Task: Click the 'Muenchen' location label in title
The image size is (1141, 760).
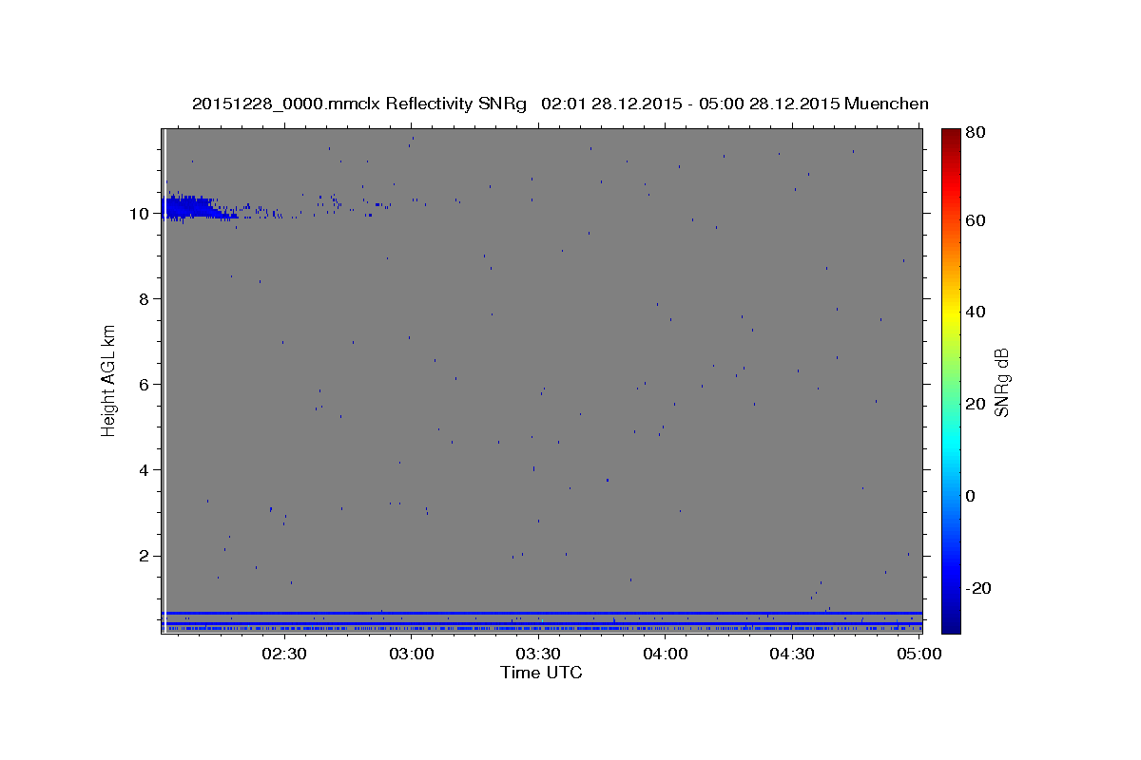Action: coord(885,104)
